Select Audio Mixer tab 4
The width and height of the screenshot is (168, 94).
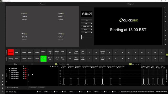pos(140,64)
